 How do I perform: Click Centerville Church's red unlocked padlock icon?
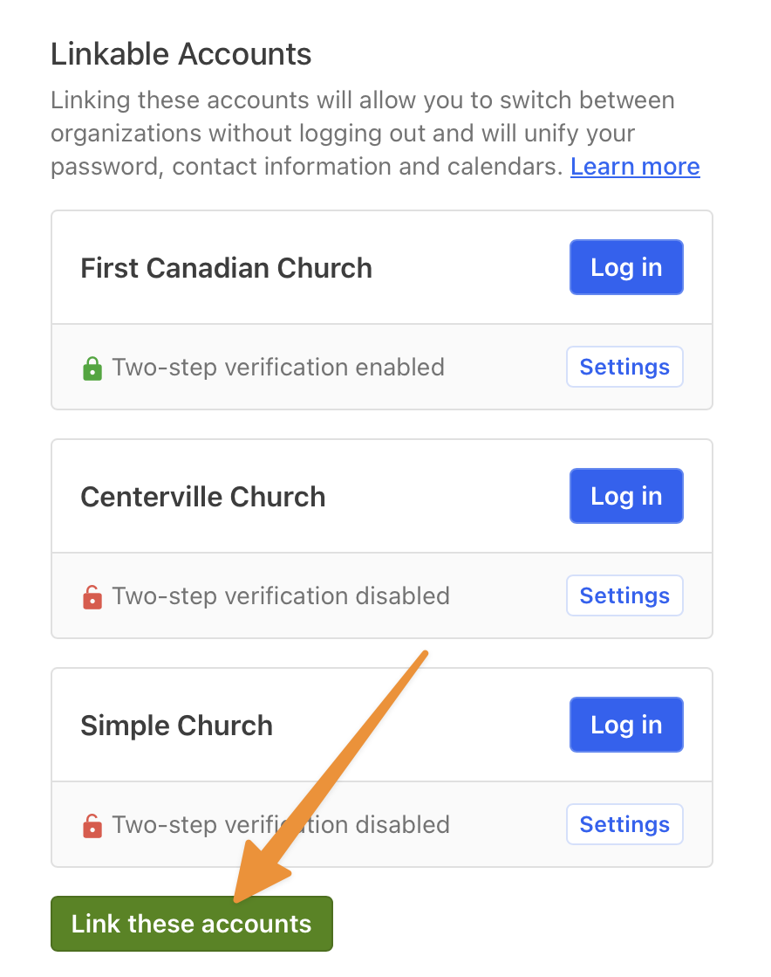click(x=92, y=597)
